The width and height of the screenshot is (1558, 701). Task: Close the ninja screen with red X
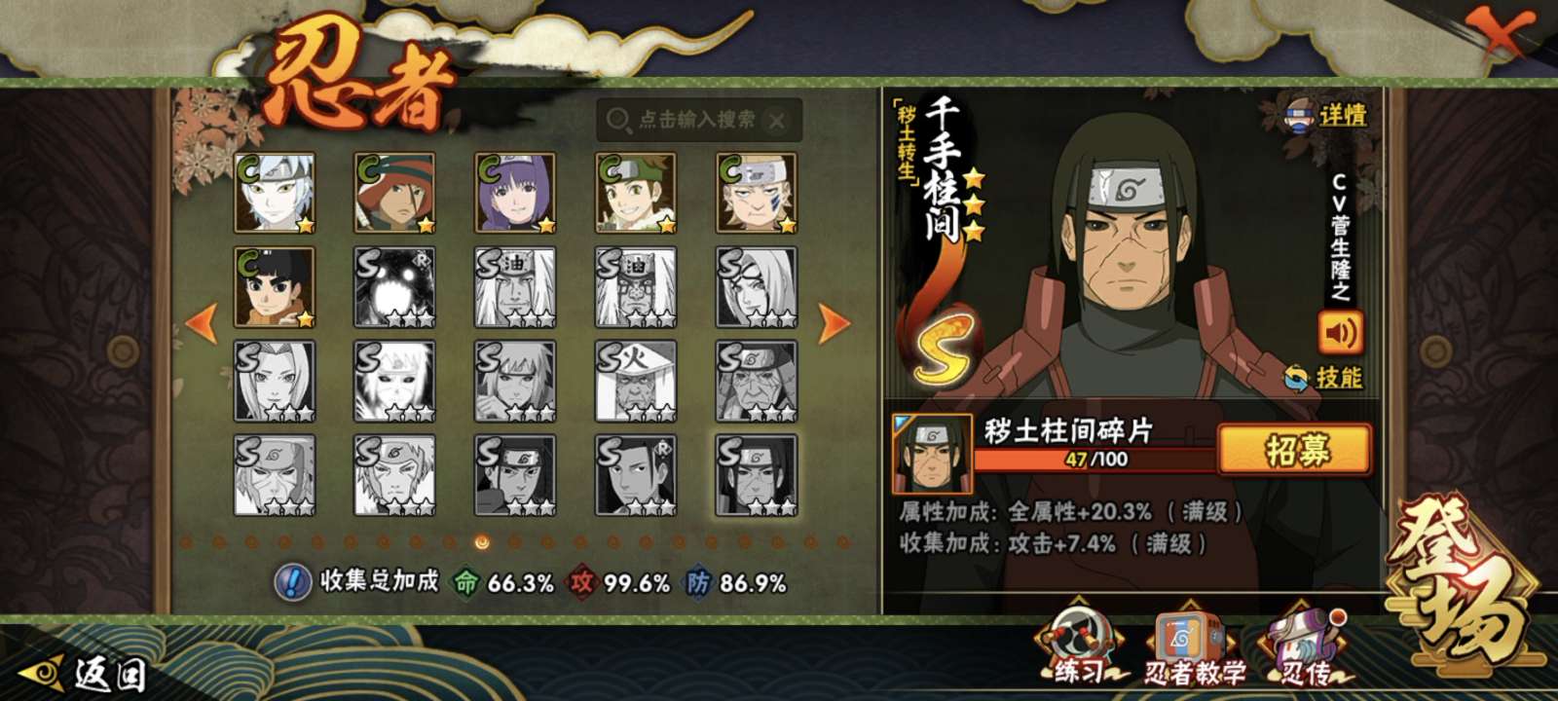1500,31
